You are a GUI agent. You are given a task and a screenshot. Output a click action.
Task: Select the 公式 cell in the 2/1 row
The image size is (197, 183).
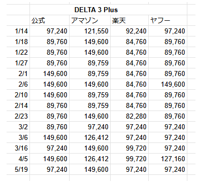pos(49,74)
